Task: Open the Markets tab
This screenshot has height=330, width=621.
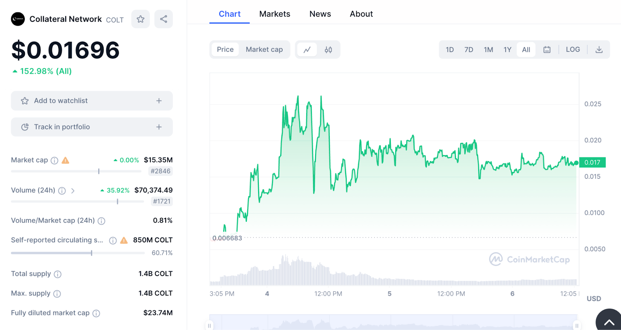Action: coord(274,14)
